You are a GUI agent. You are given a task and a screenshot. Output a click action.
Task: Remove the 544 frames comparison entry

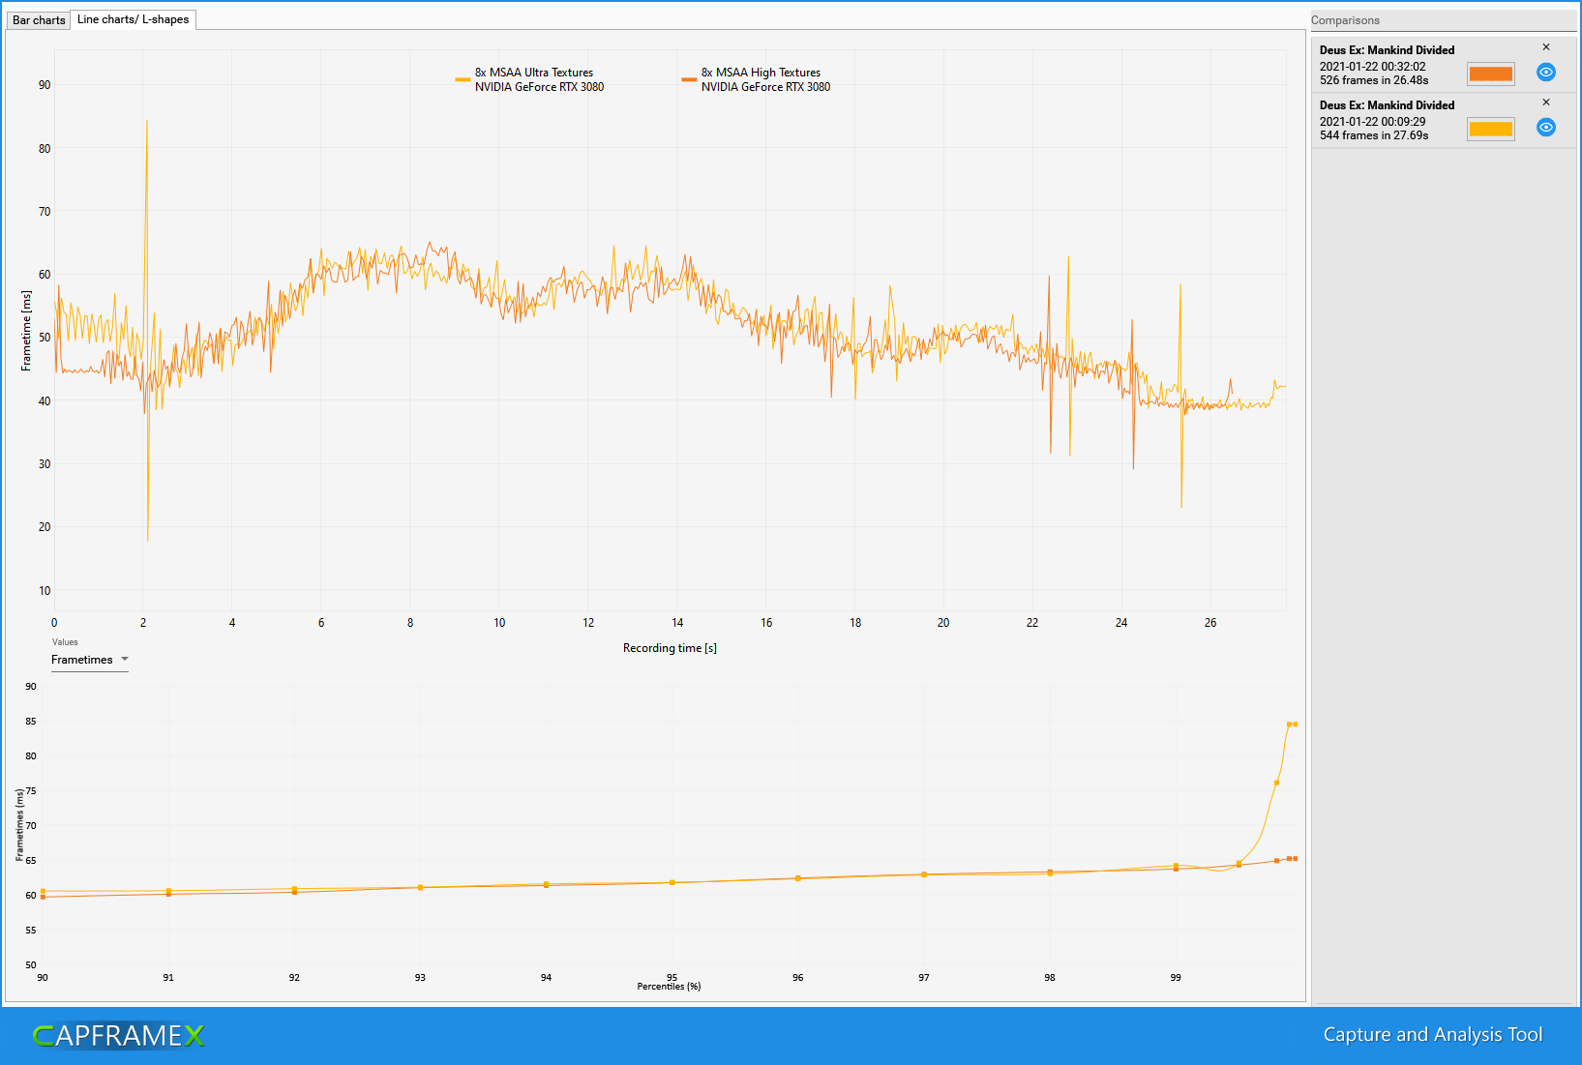click(1546, 103)
